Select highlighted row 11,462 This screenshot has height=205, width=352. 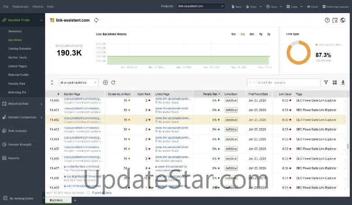pos(195,120)
